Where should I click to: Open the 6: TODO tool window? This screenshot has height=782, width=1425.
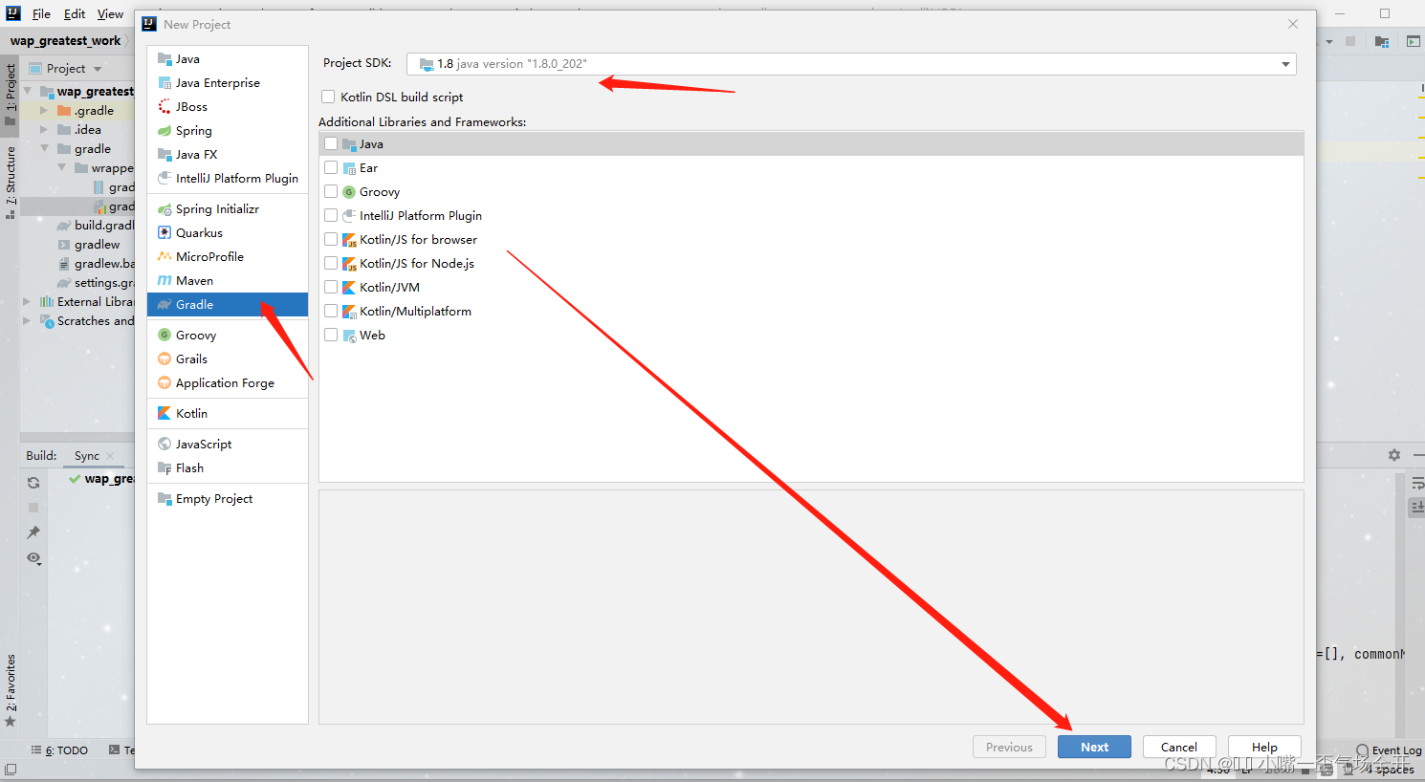coord(60,750)
